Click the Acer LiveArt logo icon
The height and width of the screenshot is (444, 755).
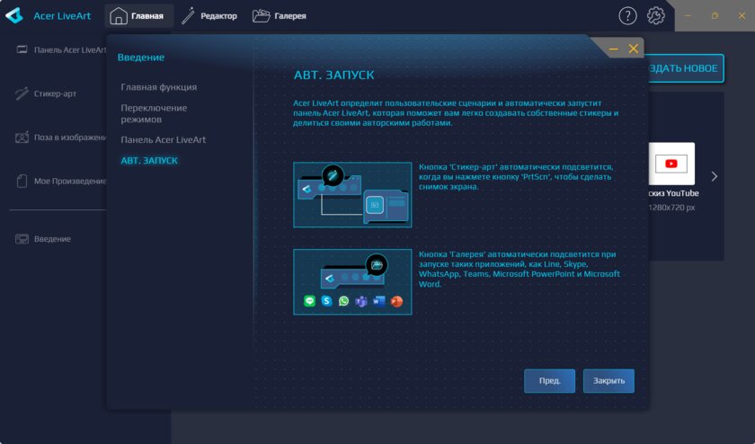(14, 15)
